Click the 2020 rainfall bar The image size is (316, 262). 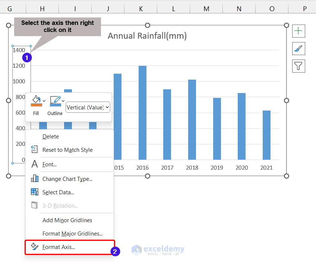point(241,127)
